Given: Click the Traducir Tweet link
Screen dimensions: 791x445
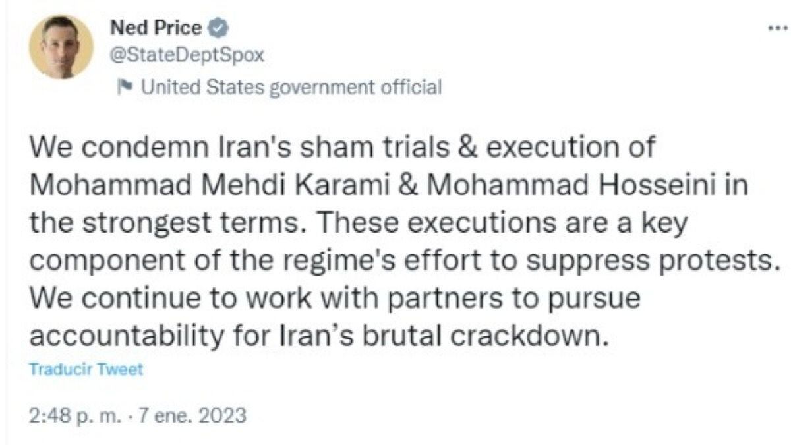Looking at the screenshot, I should coord(86,369).
